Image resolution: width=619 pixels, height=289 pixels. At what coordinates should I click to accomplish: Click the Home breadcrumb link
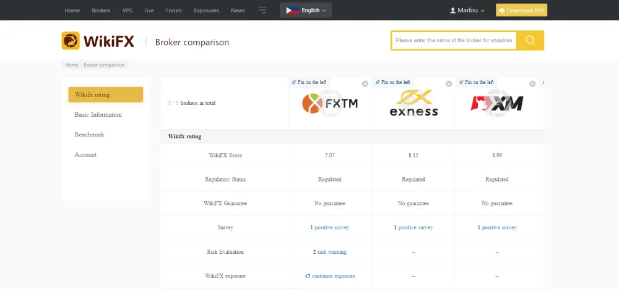coord(72,65)
